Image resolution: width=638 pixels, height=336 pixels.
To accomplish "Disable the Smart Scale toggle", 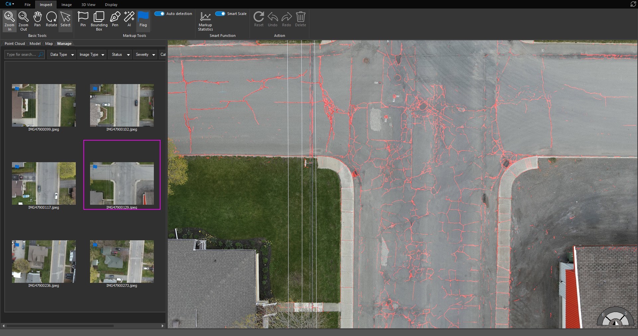I will pos(220,14).
